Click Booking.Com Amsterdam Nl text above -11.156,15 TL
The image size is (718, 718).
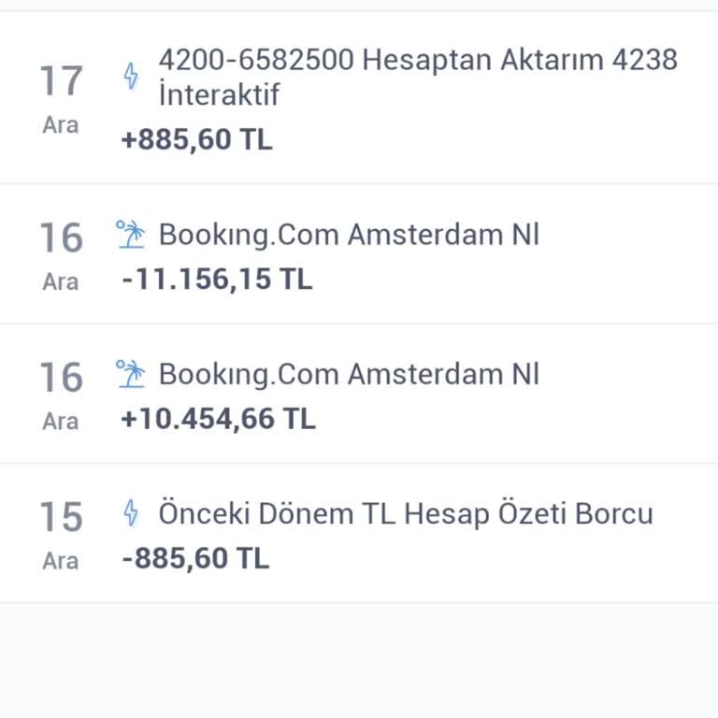[349, 235]
